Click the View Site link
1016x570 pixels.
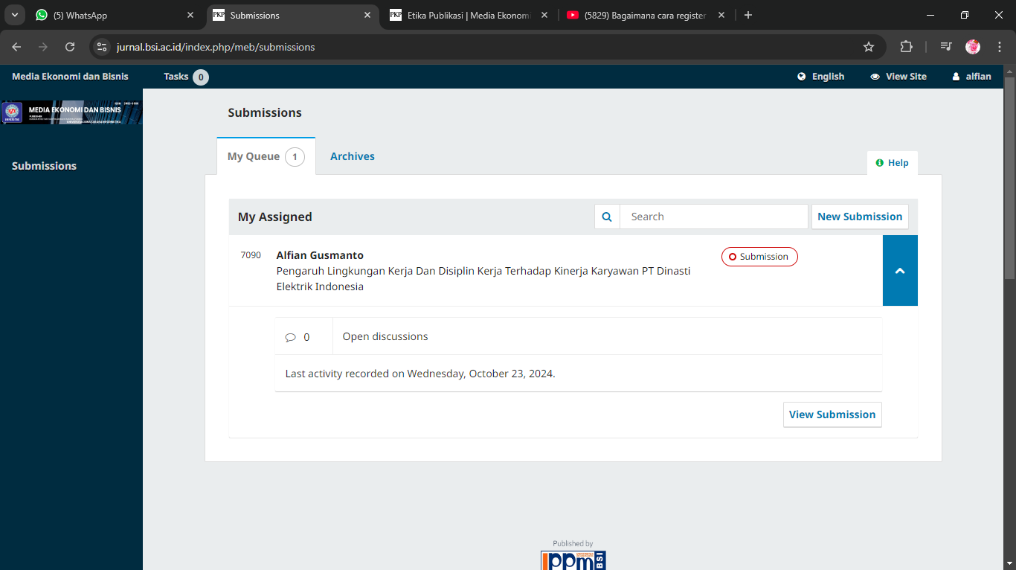898,77
